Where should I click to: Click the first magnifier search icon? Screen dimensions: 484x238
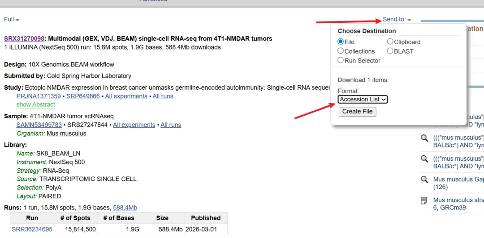pyautogui.click(x=424, y=138)
